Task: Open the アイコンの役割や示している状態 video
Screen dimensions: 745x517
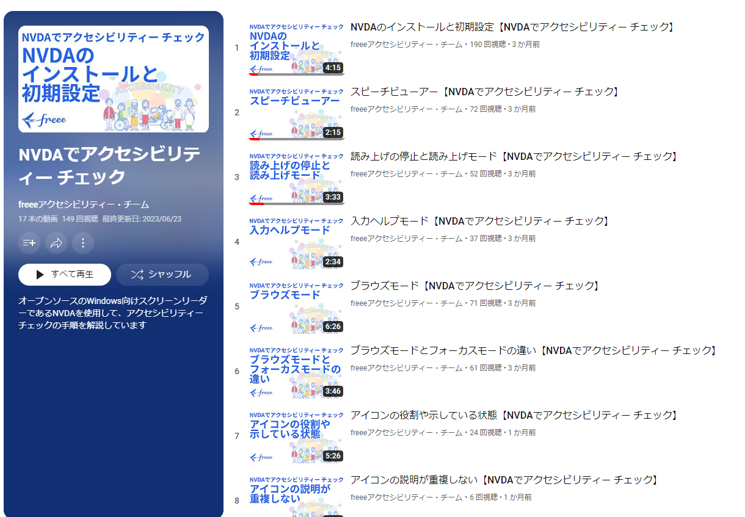Action: coord(512,415)
